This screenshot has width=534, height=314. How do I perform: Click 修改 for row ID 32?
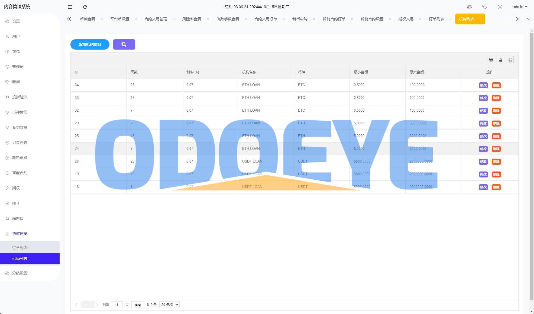pos(483,111)
